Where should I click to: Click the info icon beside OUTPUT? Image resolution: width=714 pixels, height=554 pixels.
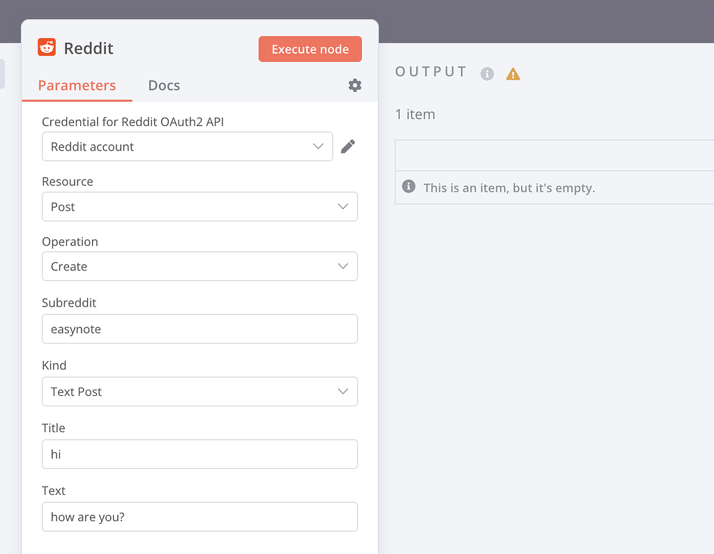(x=487, y=72)
